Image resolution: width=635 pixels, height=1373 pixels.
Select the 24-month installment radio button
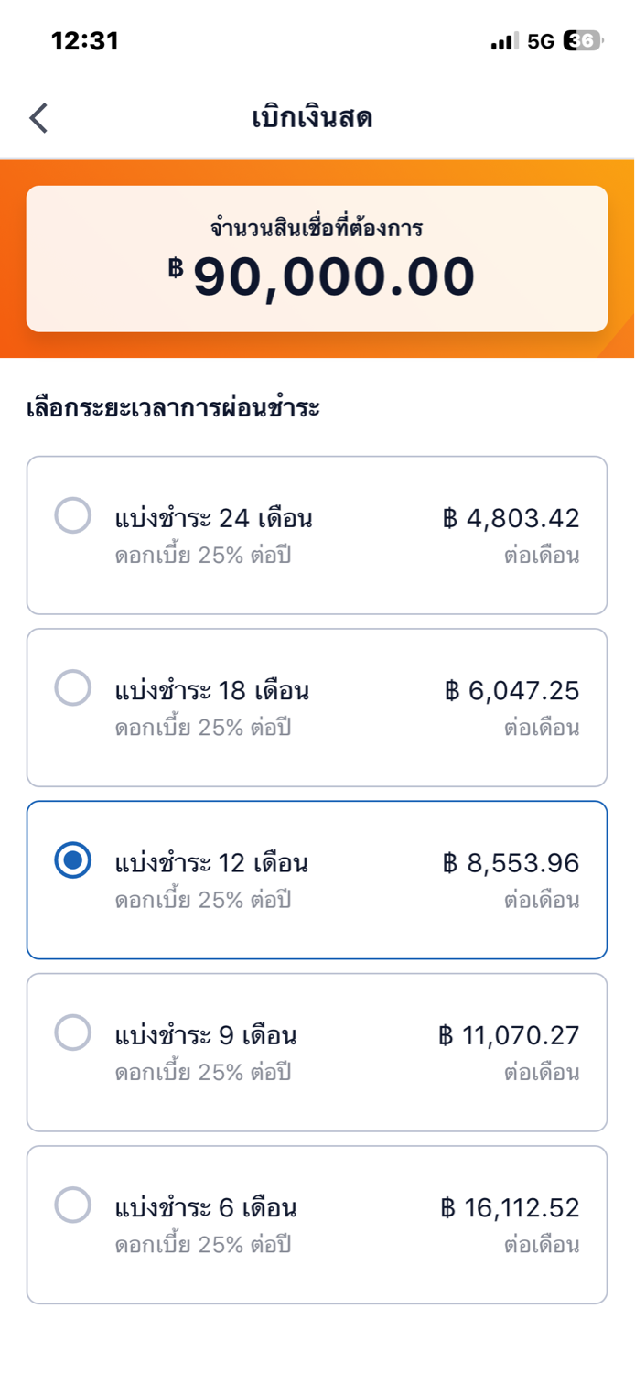coord(73,515)
